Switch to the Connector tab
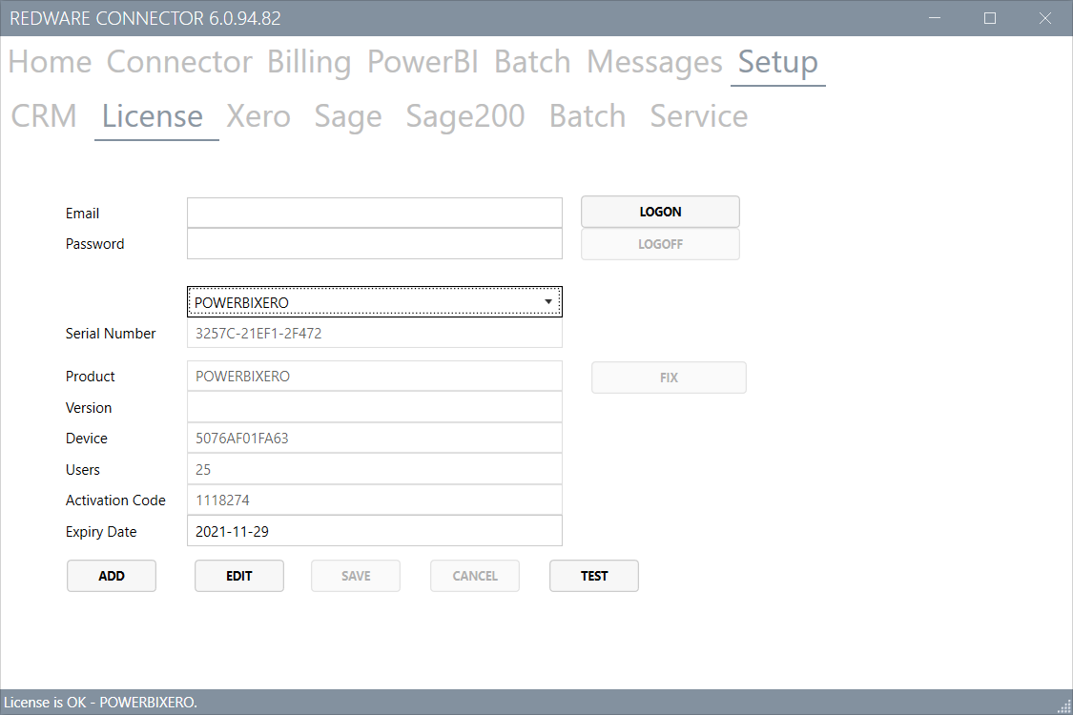Viewport: 1073px width, 715px height. click(179, 62)
